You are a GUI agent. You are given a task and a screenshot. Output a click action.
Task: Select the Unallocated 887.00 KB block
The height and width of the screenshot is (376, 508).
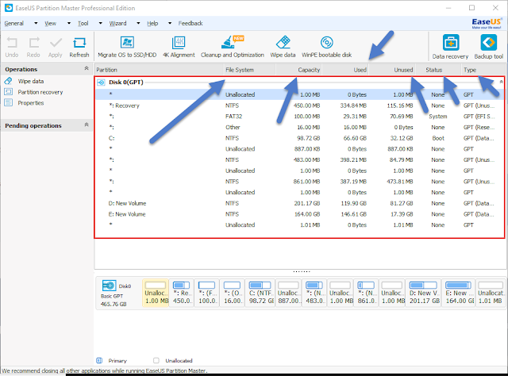coord(288,293)
